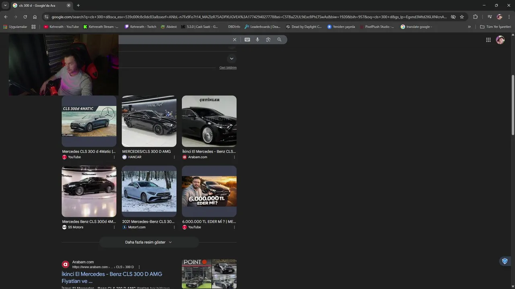Viewport: 515px width, 289px height.
Task: Open the 'Uygulamalar' bookmark
Action: [15, 26]
